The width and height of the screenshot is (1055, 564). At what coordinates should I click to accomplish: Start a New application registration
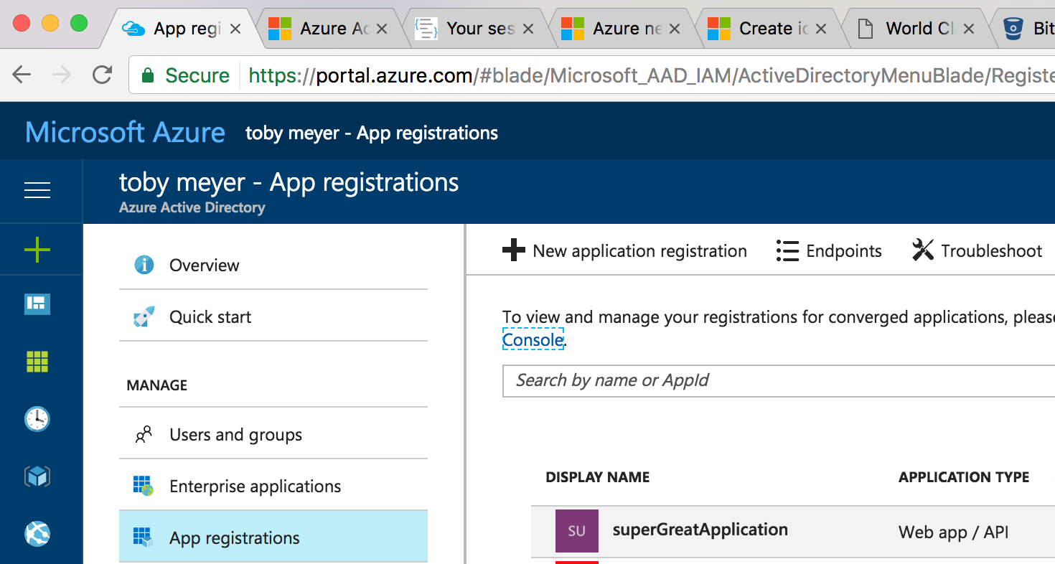624,250
